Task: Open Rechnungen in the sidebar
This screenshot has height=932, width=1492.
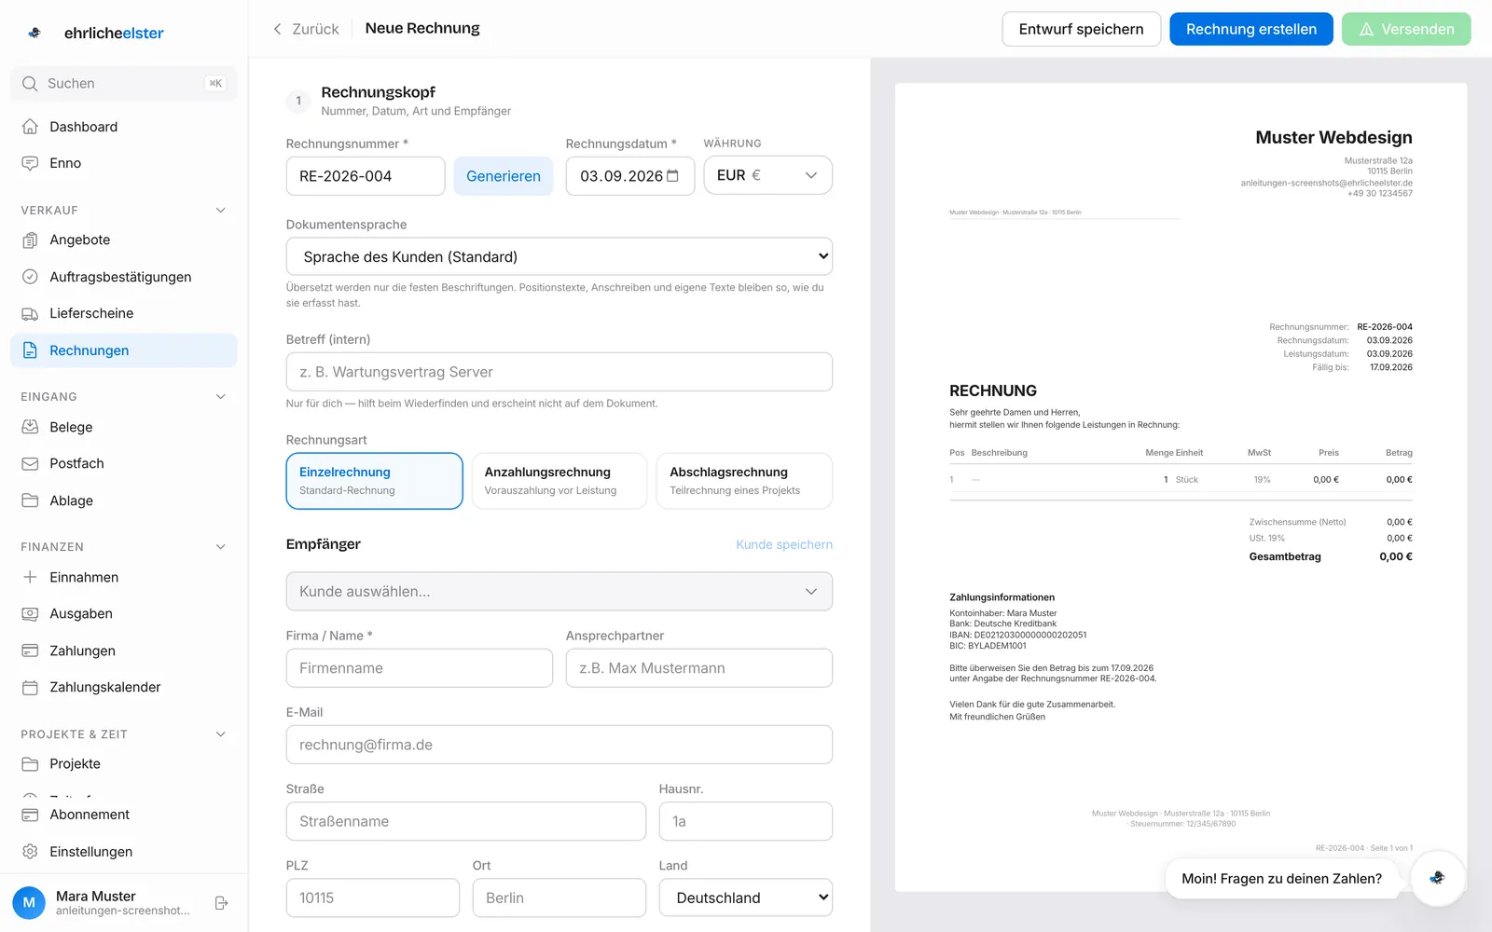Action: tap(124, 350)
